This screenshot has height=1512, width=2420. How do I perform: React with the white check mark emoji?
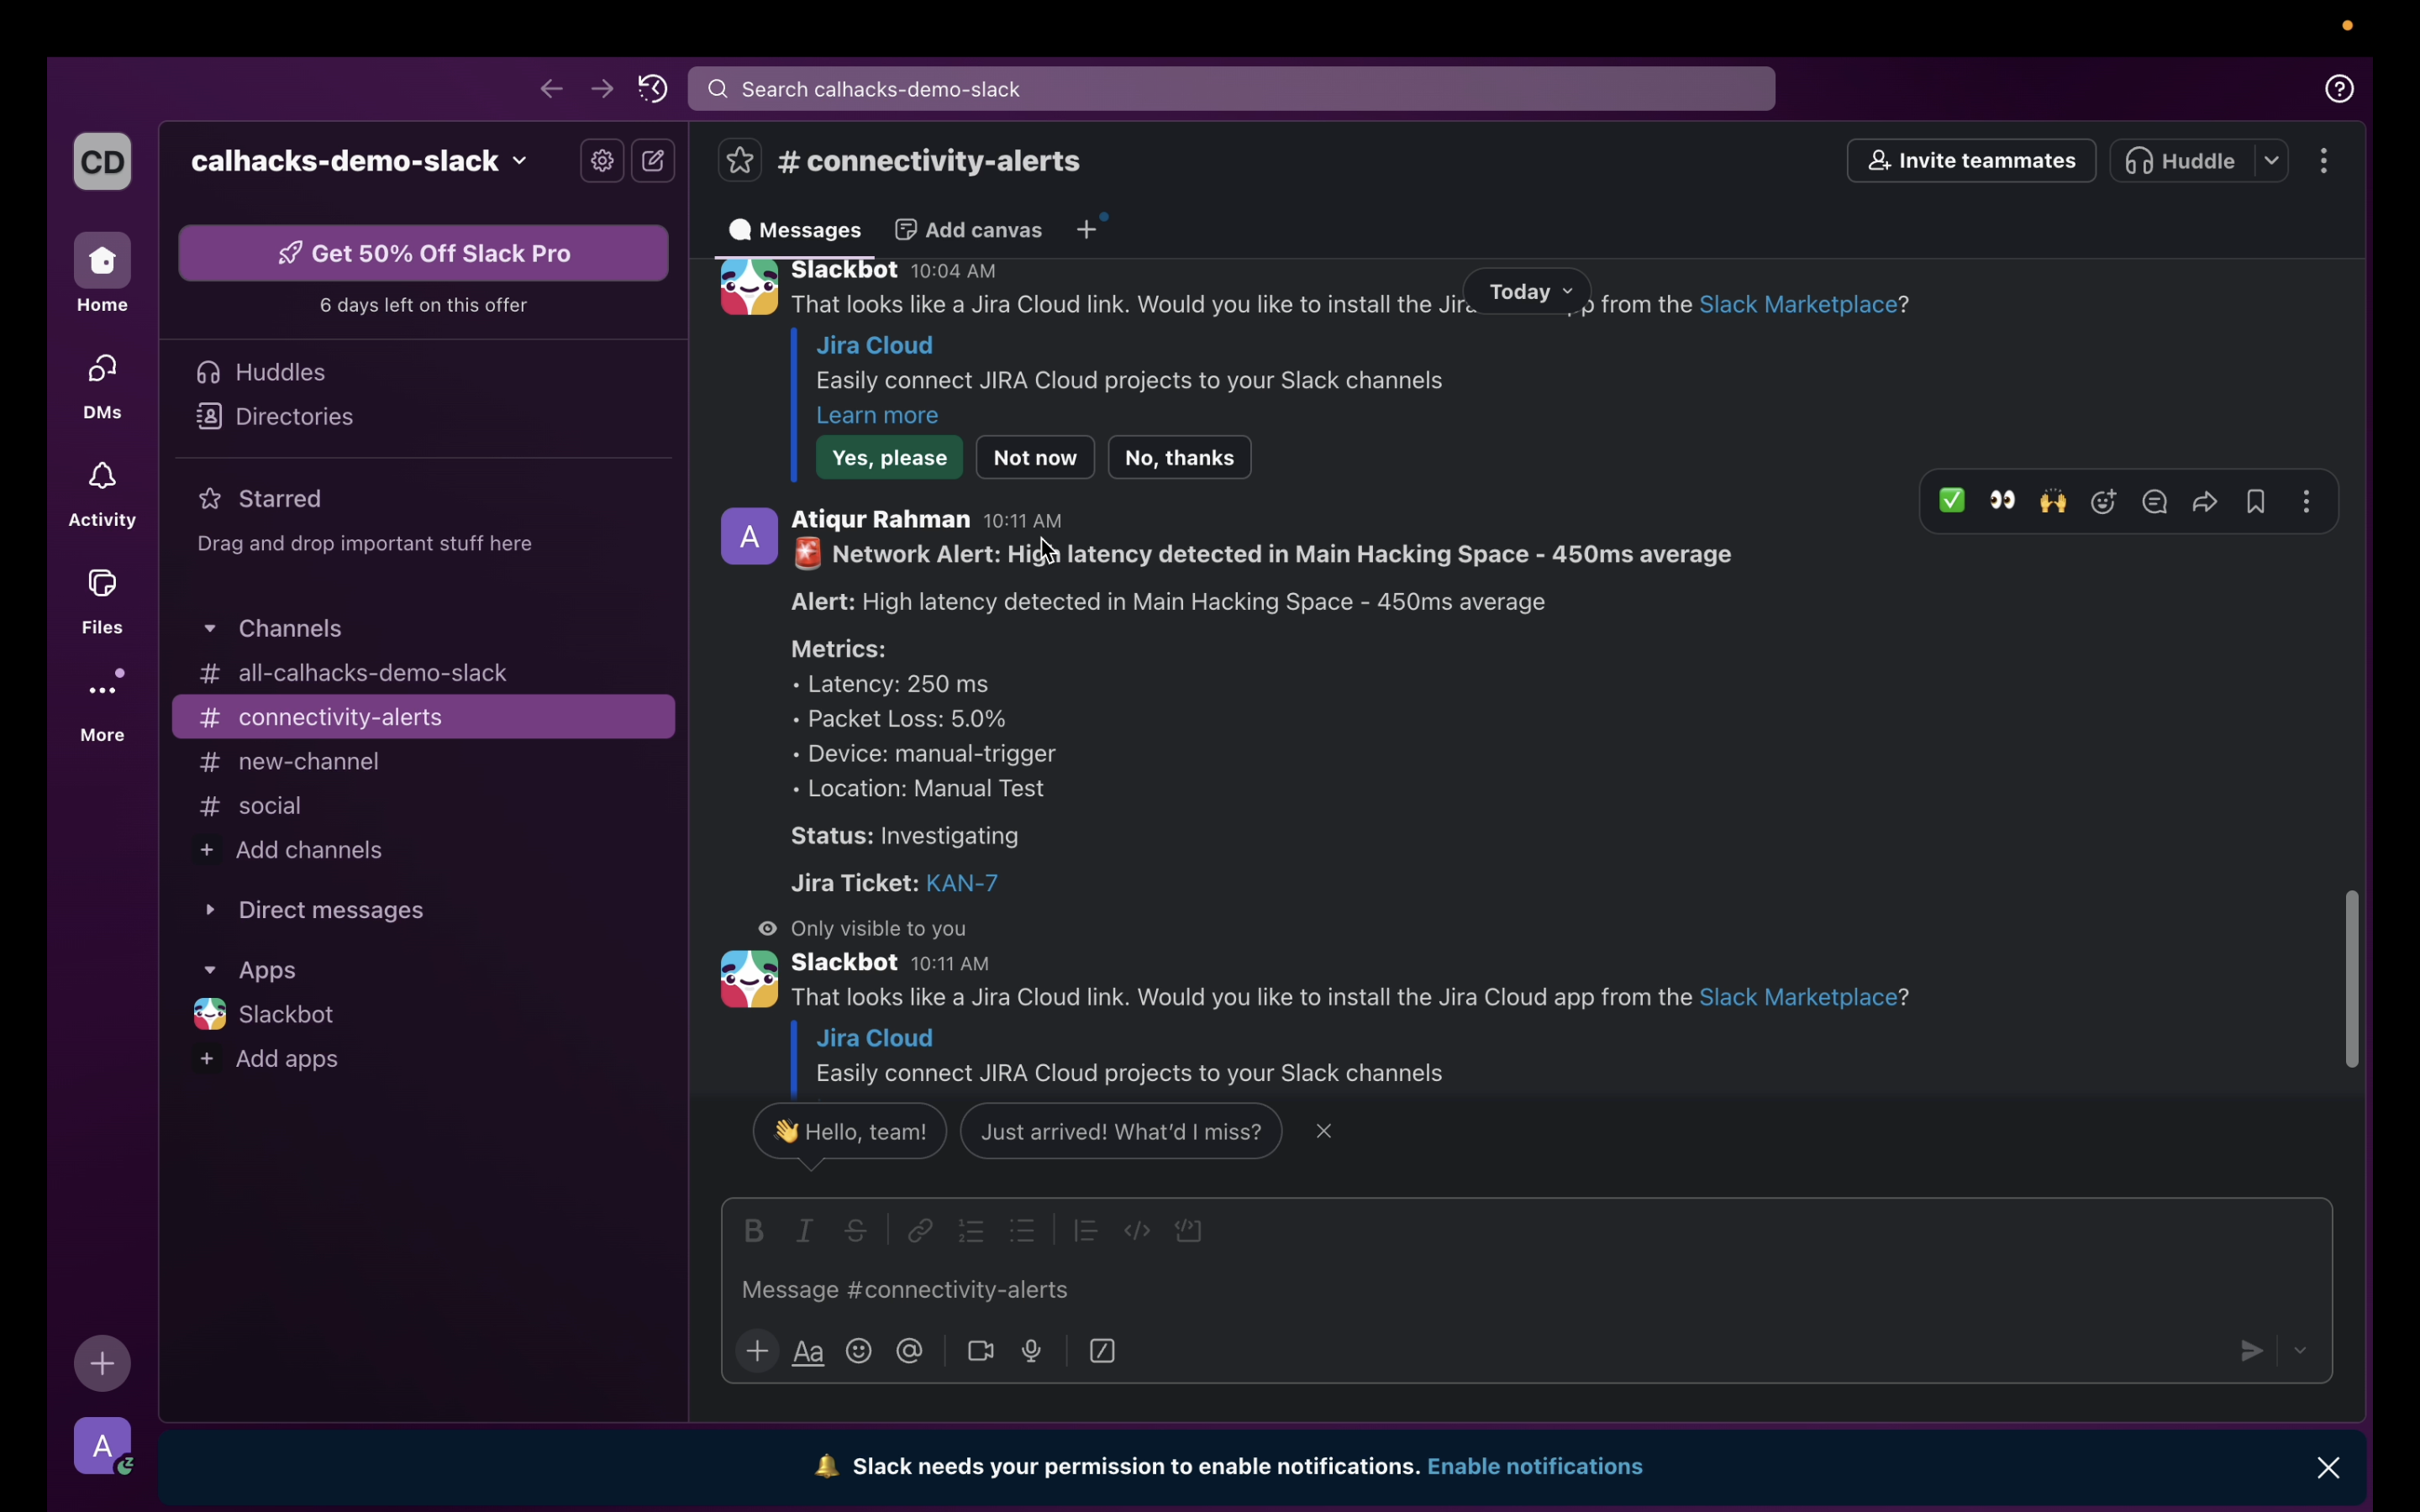click(1952, 501)
